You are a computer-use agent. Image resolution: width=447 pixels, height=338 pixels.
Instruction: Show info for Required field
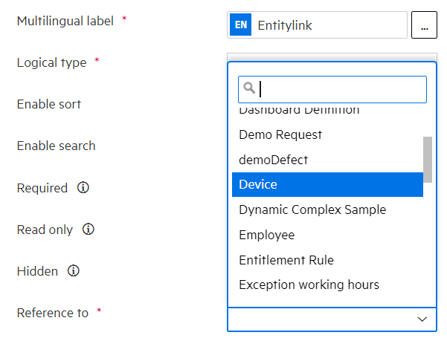pyautogui.click(x=83, y=188)
